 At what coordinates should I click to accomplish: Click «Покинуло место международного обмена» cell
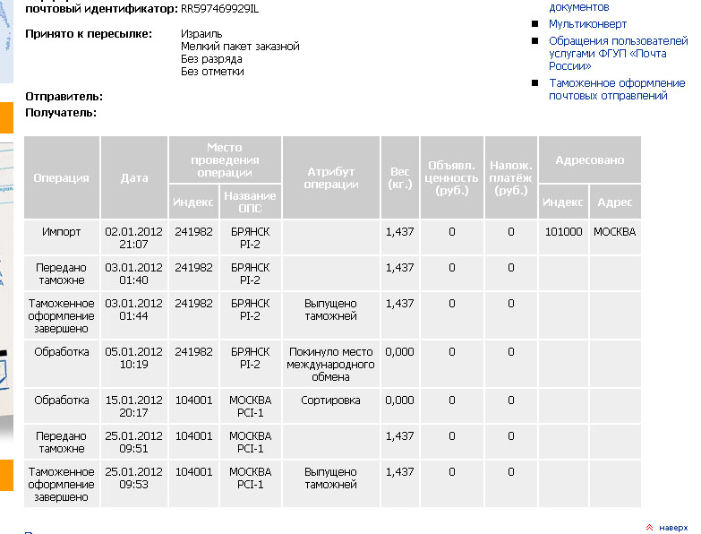click(330, 365)
